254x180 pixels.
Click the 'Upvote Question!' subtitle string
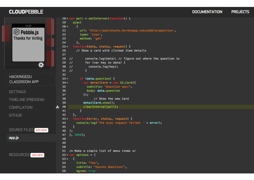(x=110, y=167)
